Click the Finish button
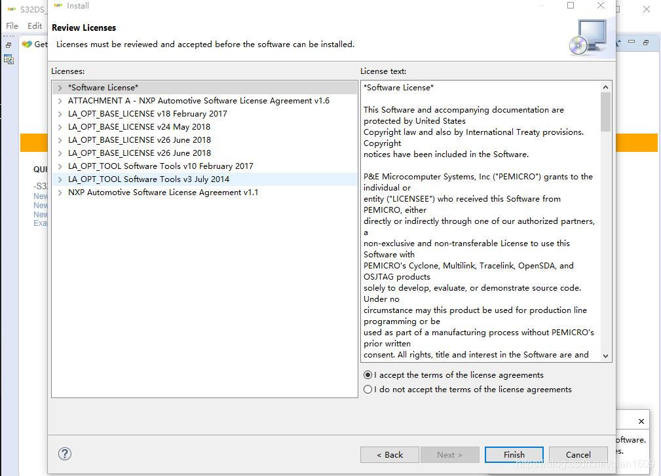This screenshot has width=661, height=476. (x=514, y=454)
